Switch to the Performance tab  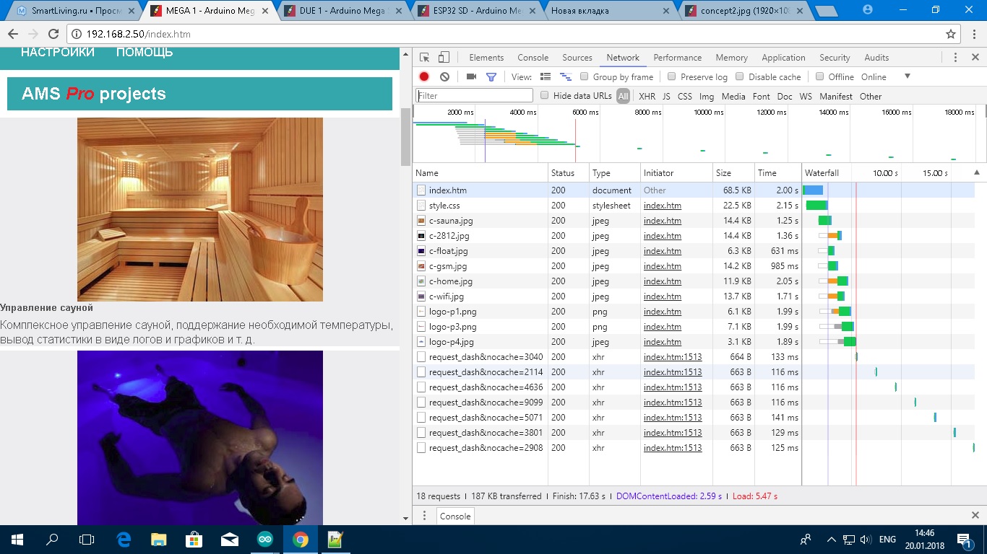pos(677,58)
